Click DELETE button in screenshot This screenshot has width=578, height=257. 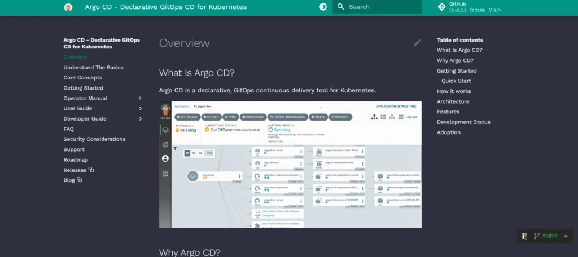[318, 117]
